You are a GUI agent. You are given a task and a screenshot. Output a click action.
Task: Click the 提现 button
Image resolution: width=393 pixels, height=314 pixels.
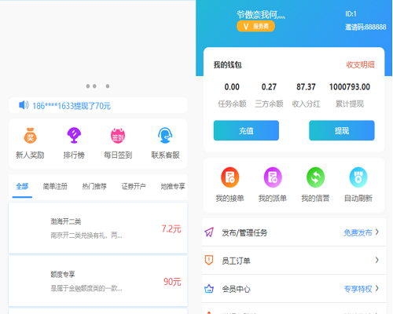pyautogui.click(x=342, y=130)
